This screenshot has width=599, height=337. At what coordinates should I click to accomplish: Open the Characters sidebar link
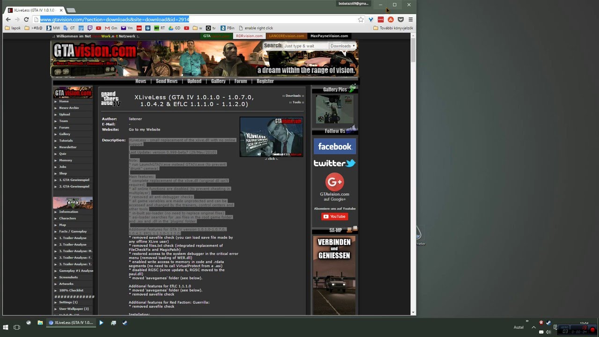pos(67,218)
